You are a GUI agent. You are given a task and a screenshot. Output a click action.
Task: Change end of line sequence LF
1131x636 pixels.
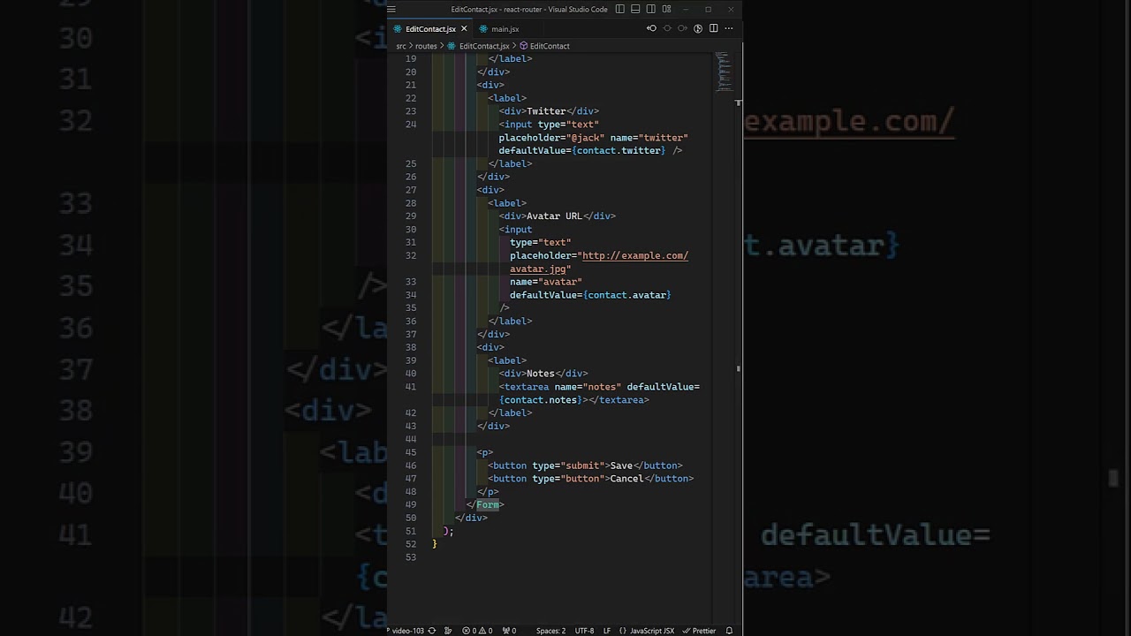607,631
